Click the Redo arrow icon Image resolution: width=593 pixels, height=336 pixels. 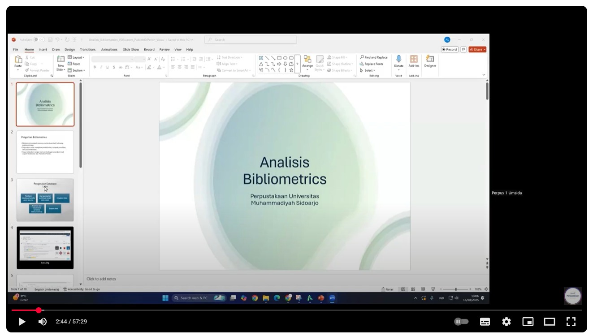[x=68, y=40]
